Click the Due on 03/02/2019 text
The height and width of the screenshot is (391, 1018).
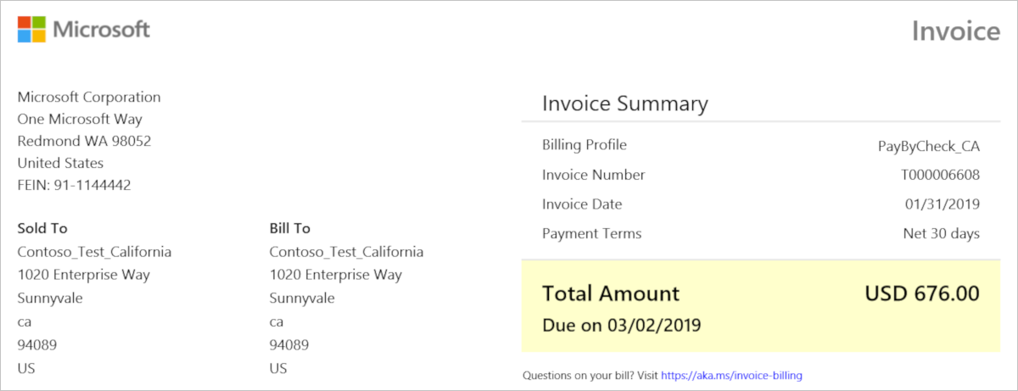tap(622, 325)
